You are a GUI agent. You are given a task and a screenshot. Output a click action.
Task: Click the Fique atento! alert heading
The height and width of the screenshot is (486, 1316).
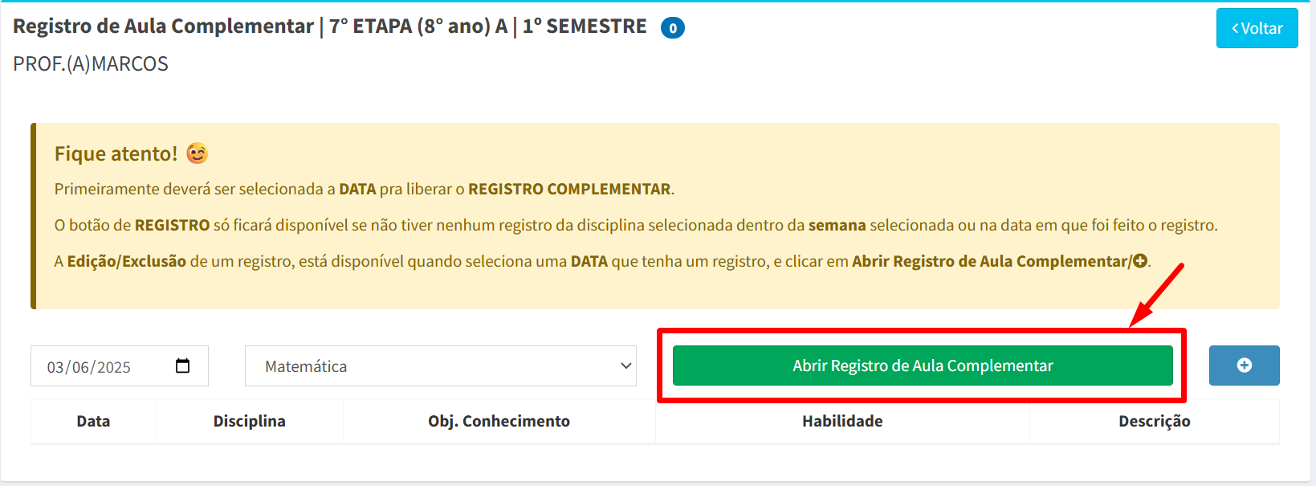click(x=116, y=153)
